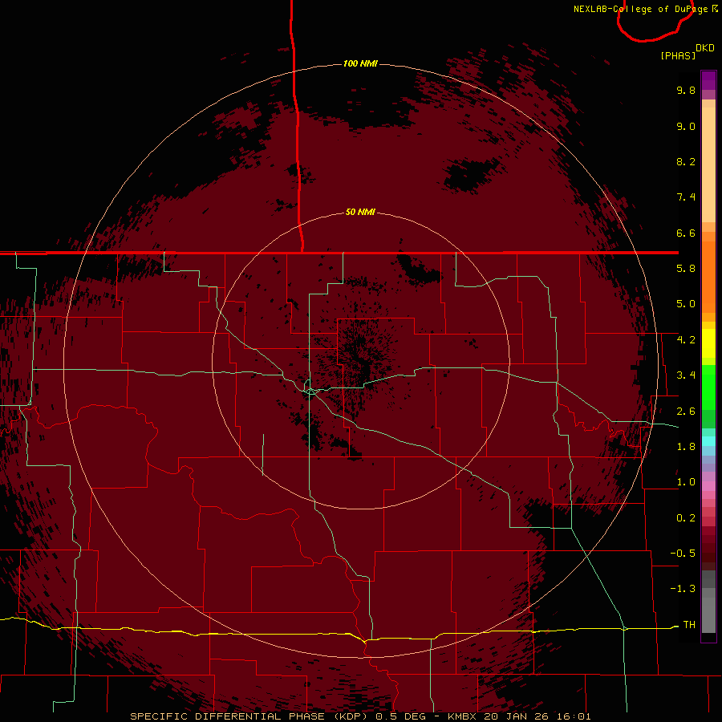Viewport: 722px width, 722px height.
Task: Click the 5.8 value on the color scale
Action: [686, 269]
